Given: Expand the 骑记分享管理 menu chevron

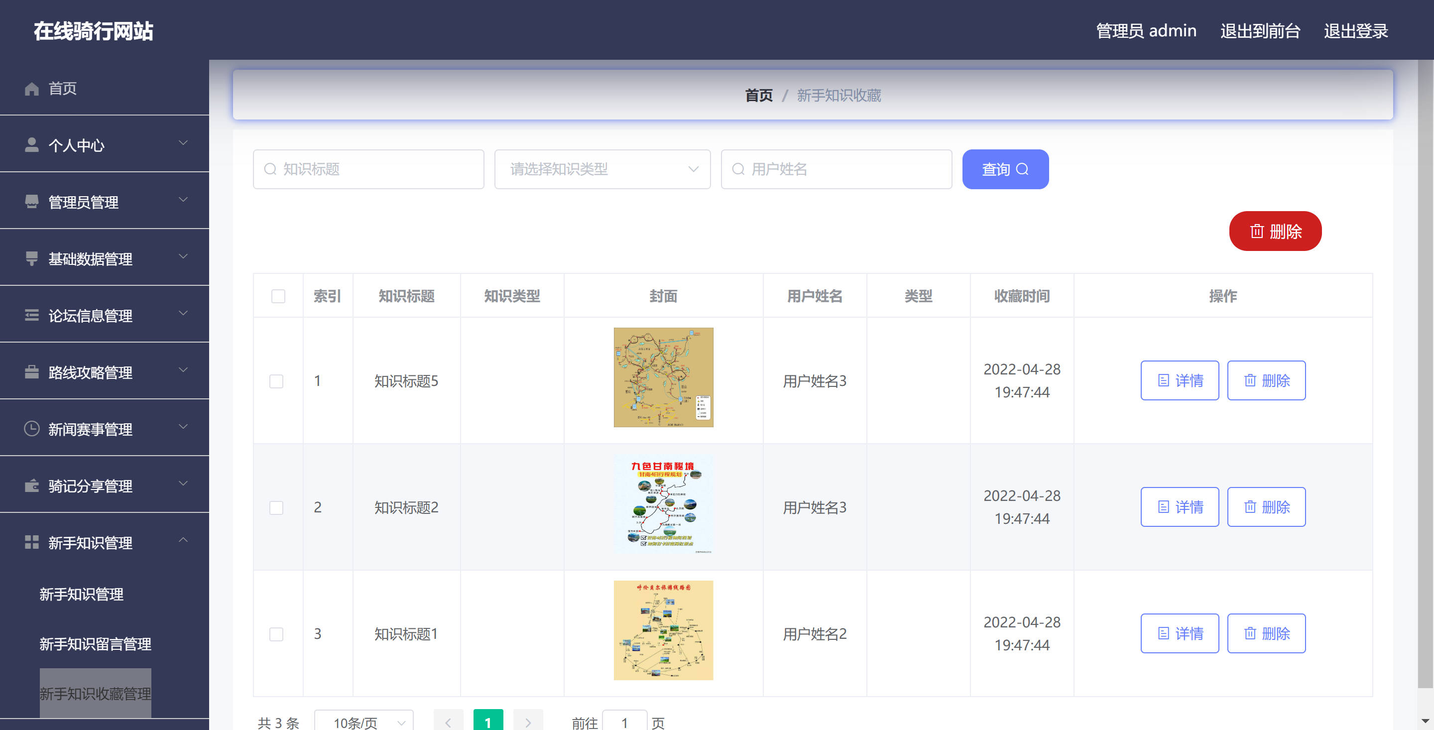Looking at the screenshot, I should click(183, 484).
